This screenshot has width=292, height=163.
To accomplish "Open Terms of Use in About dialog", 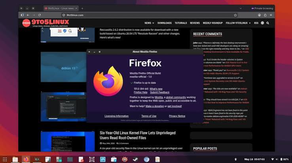I will pyautogui.click(x=149, y=116).
